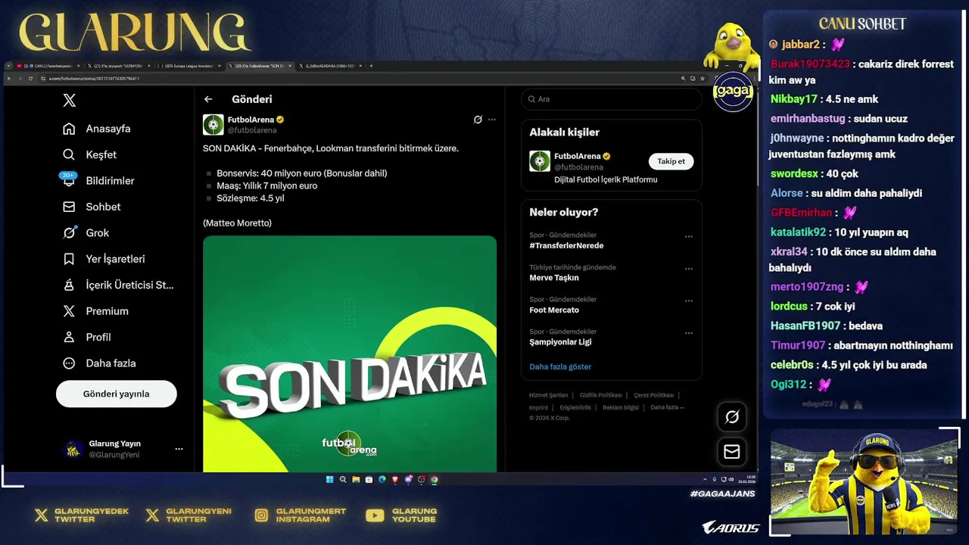Viewport: 969px width, 545px height.
Task: Open Foot Mercato trend
Action: 554,310
